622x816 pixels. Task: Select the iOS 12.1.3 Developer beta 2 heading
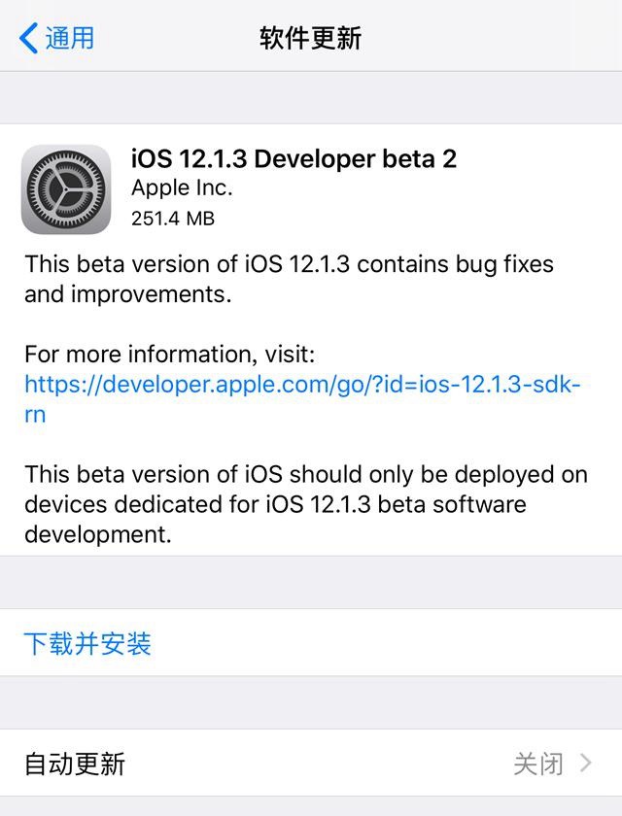[294, 158]
